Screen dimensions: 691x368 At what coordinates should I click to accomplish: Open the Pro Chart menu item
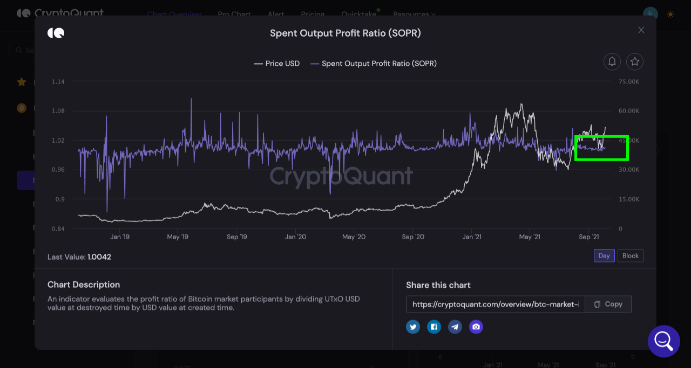click(234, 15)
